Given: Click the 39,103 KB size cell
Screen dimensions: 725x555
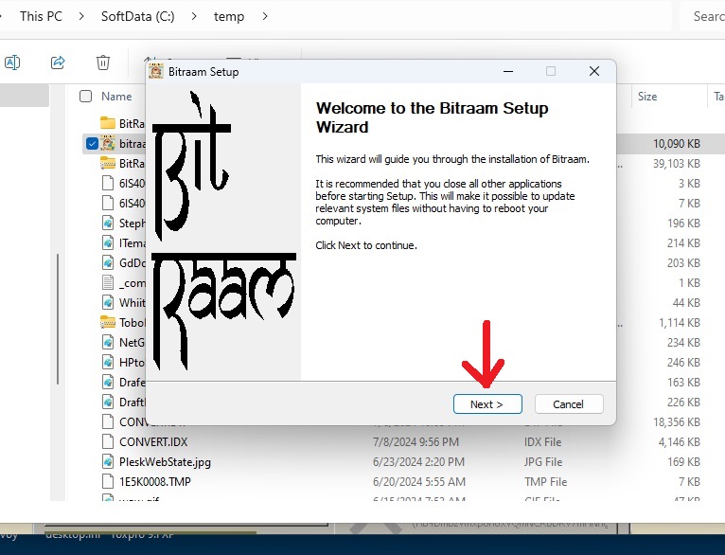Looking at the screenshot, I should pyautogui.click(x=677, y=164).
